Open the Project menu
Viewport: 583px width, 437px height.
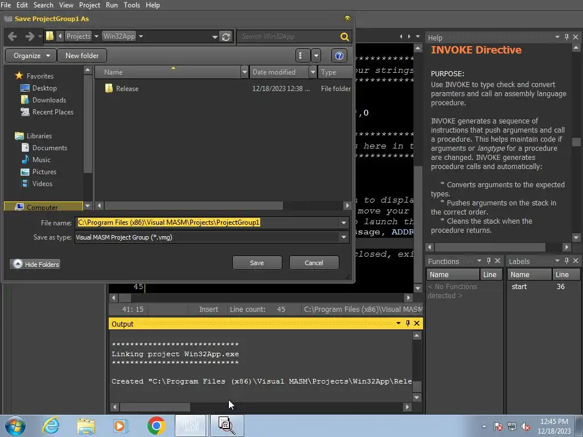(89, 5)
